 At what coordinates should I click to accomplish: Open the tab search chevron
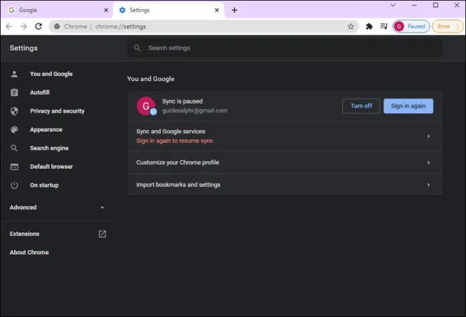click(393, 5)
